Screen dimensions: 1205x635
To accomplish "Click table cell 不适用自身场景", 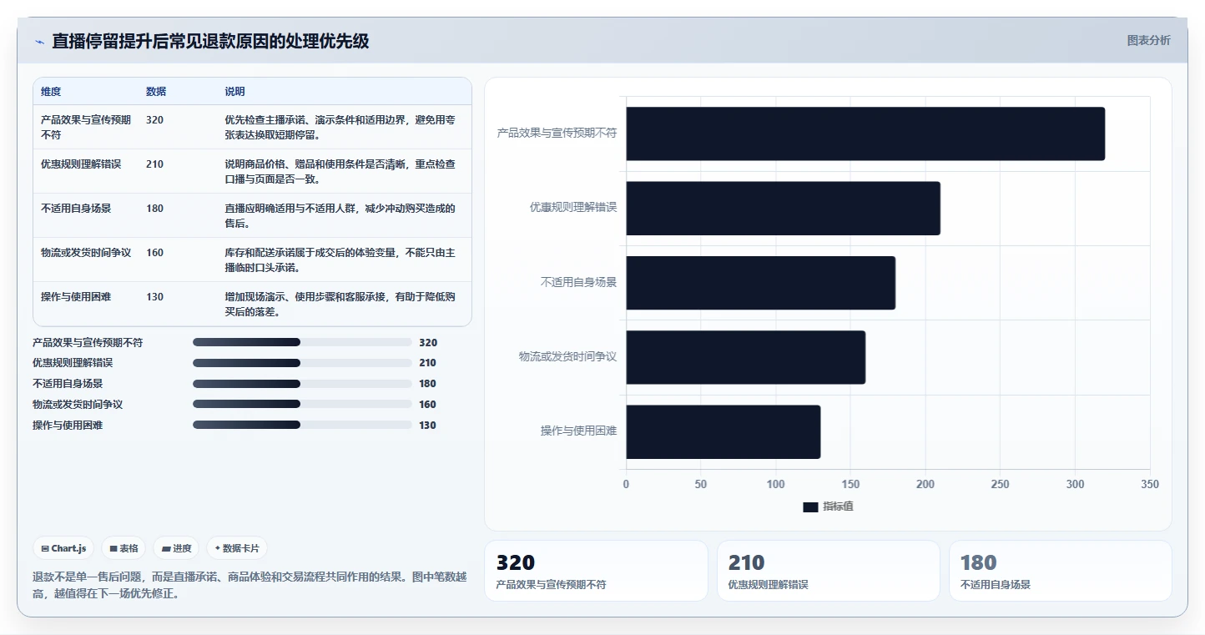I will 76,208.
